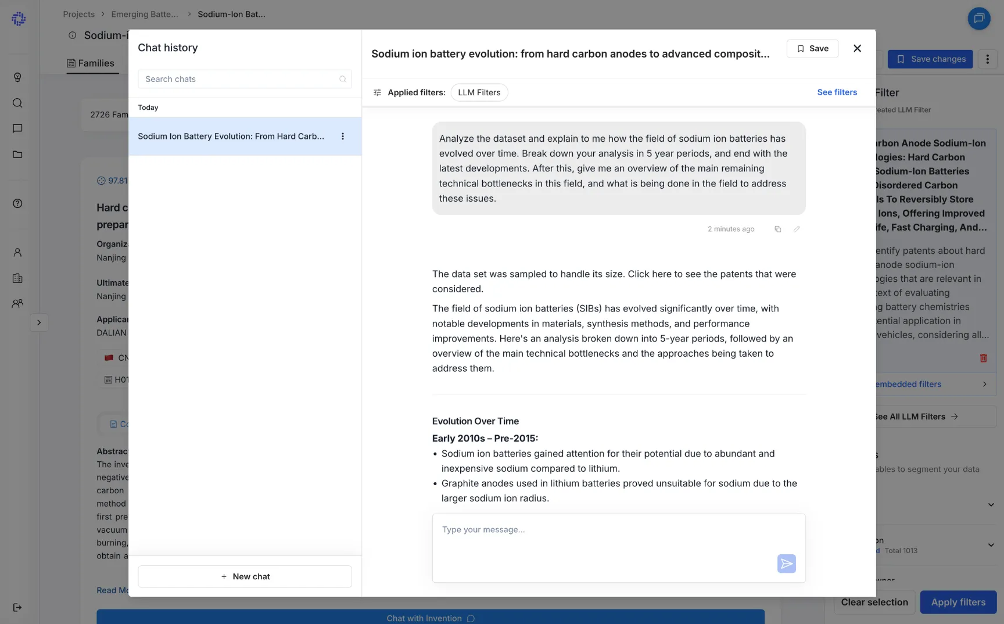Viewport: 1004px width, 624px height.
Task: Click the applied filters sliders icon
Action: 377,92
